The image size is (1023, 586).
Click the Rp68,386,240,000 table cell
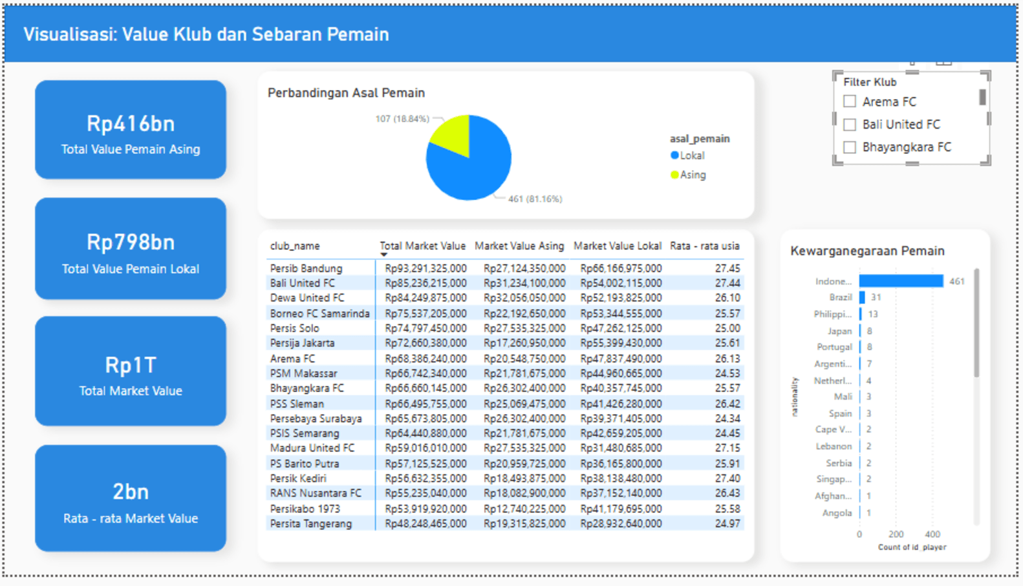click(x=425, y=358)
